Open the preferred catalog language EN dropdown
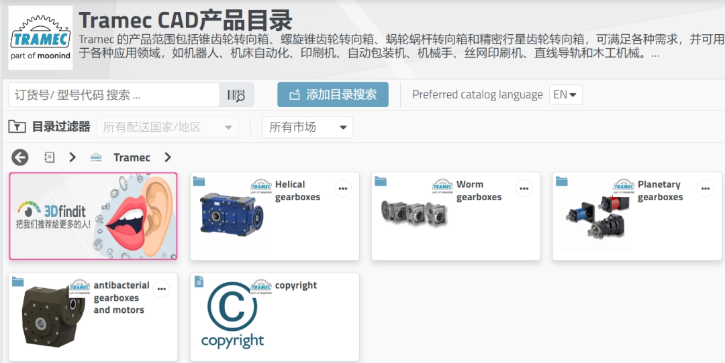Image resolution: width=725 pixels, height=363 pixels. [x=565, y=94]
